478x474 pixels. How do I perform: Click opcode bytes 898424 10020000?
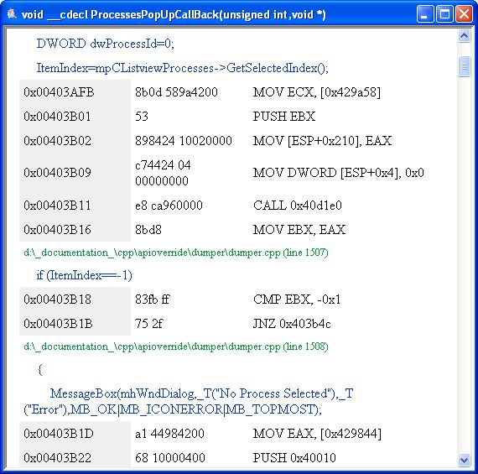184,141
